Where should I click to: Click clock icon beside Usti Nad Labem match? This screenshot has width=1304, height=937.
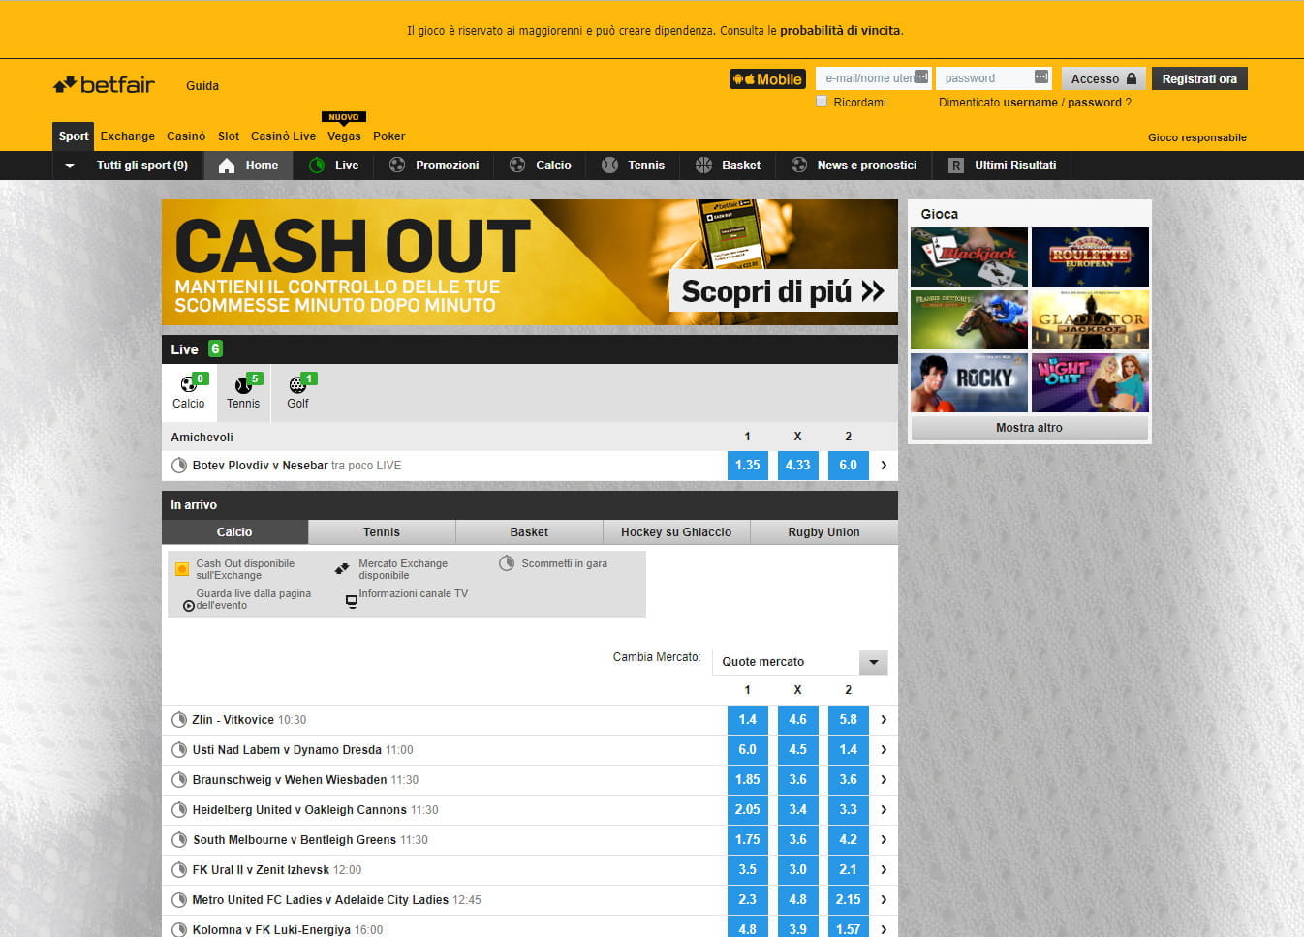[179, 750]
